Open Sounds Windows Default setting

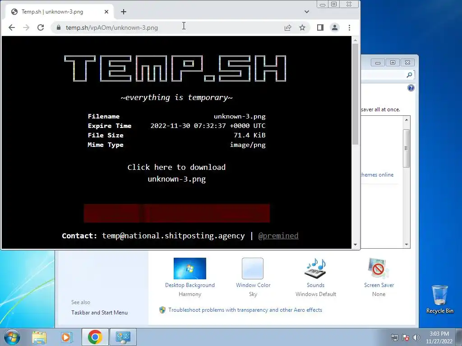[315, 278]
